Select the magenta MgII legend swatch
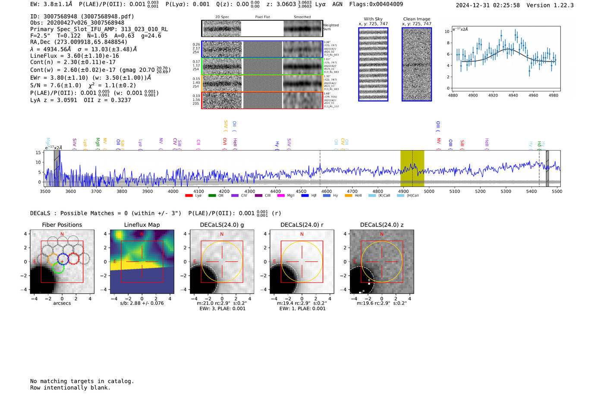Image resolution: width=604 pixels, height=411 pixels. click(x=281, y=196)
